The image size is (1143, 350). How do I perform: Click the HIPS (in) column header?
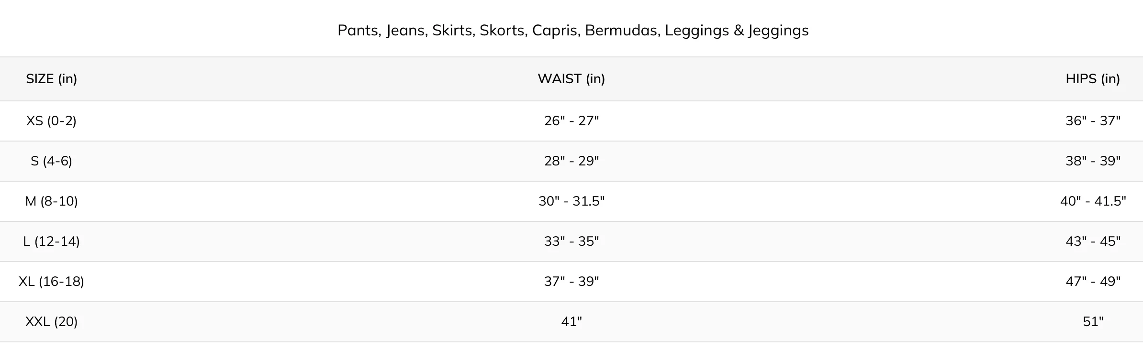click(1093, 79)
